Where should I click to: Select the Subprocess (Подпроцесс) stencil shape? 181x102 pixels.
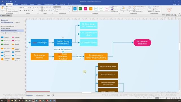pos(6,41)
